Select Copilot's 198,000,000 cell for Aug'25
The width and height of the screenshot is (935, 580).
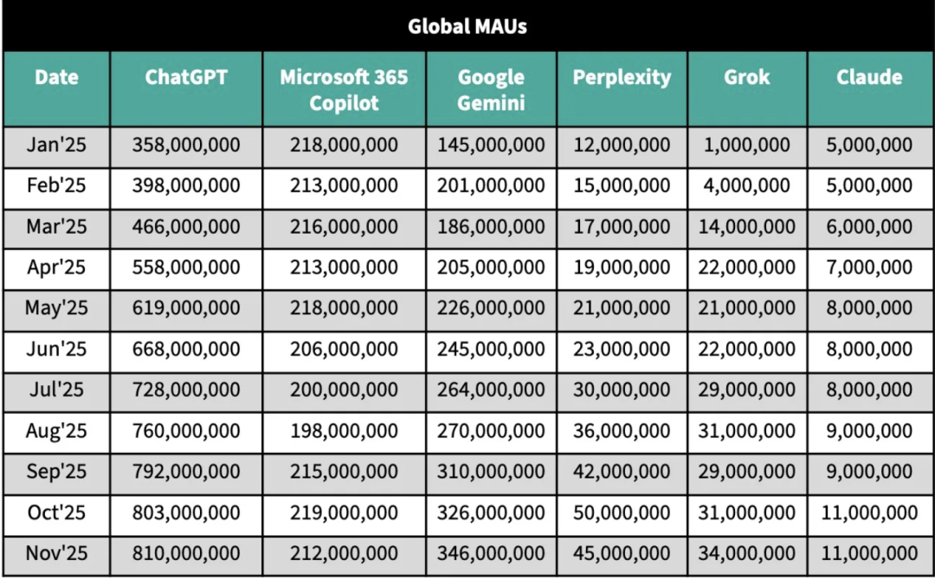tap(344, 431)
